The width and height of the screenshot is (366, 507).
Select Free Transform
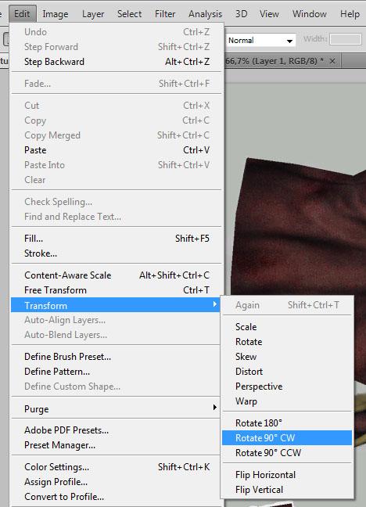(x=116, y=290)
